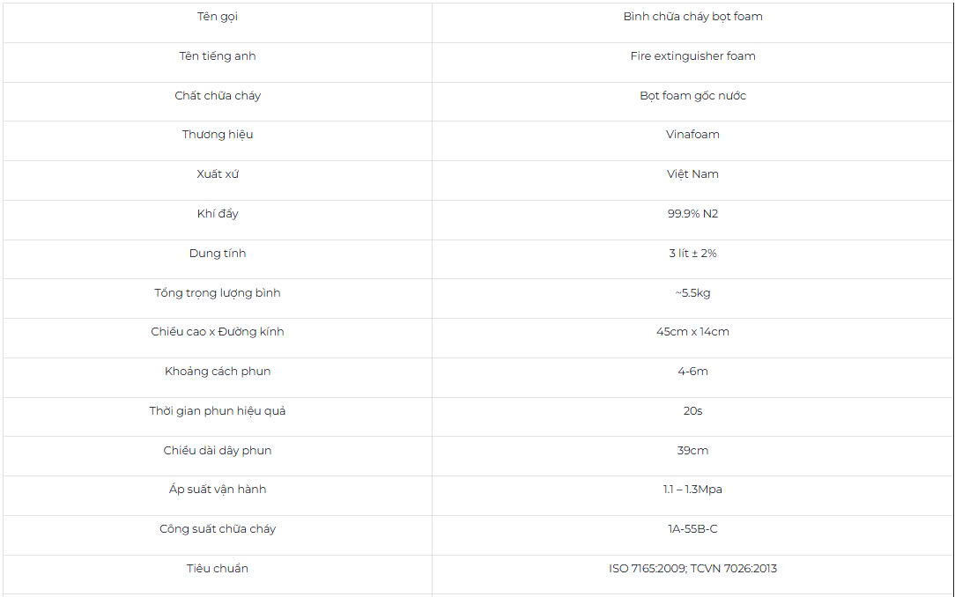Click the '1A-55B-C' rating value

point(692,529)
